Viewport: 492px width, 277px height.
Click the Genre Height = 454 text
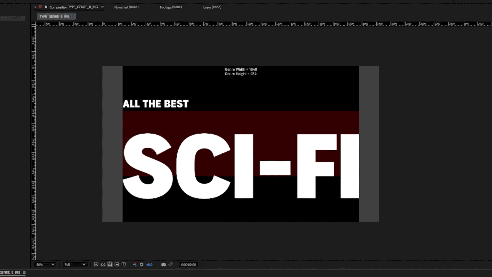click(241, 74)
